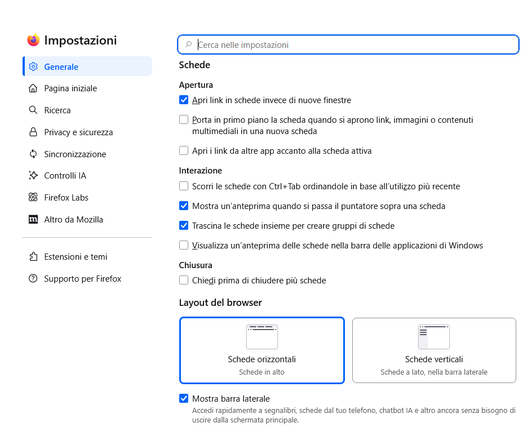The image size is (523, 427).
Task: Check Apri i link da altre app option
Action: click(x=184, y=150)
